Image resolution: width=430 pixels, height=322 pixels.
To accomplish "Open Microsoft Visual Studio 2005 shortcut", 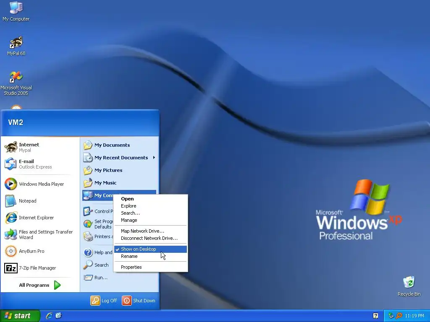I will 16,83.
